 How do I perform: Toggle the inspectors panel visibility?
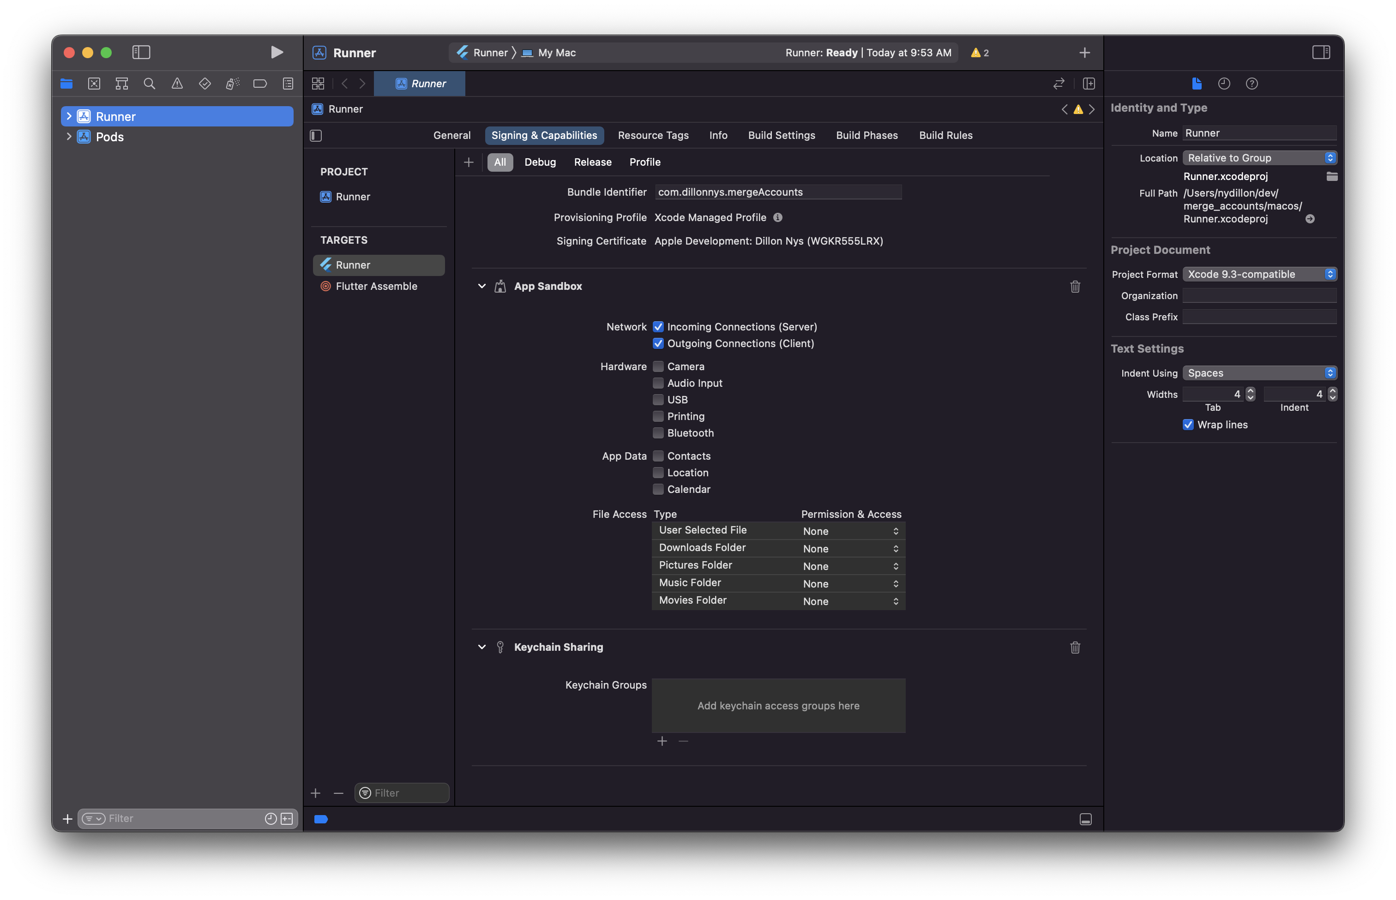(x=1321, y=53)
